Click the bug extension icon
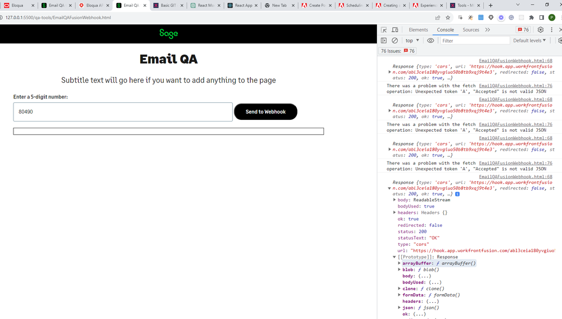 (x=471, y=17)
